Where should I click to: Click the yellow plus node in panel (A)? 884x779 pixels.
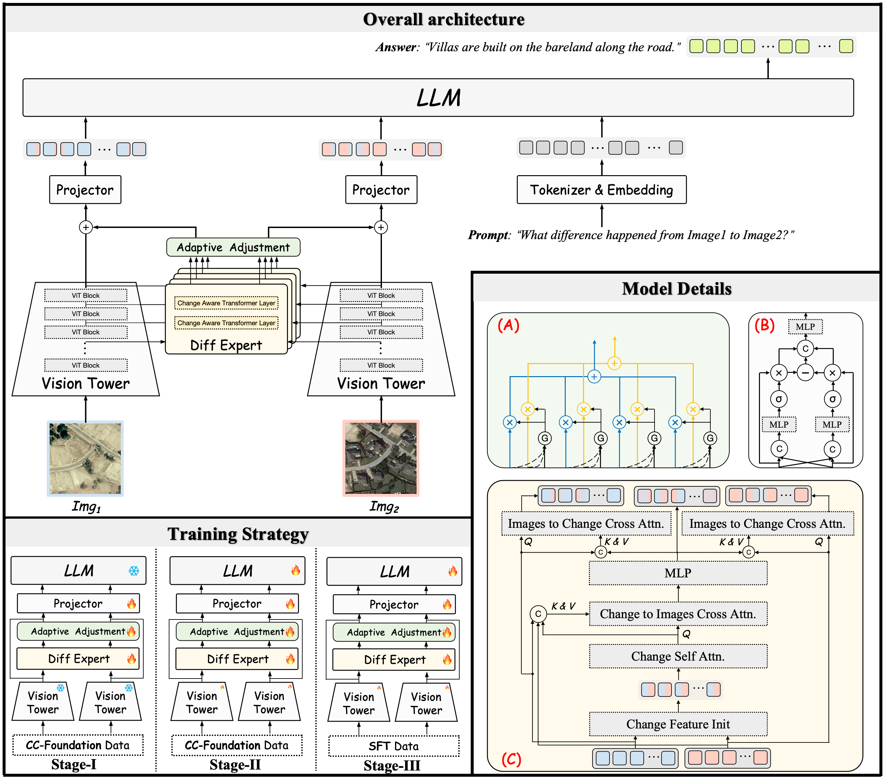[x=614, y=363]
